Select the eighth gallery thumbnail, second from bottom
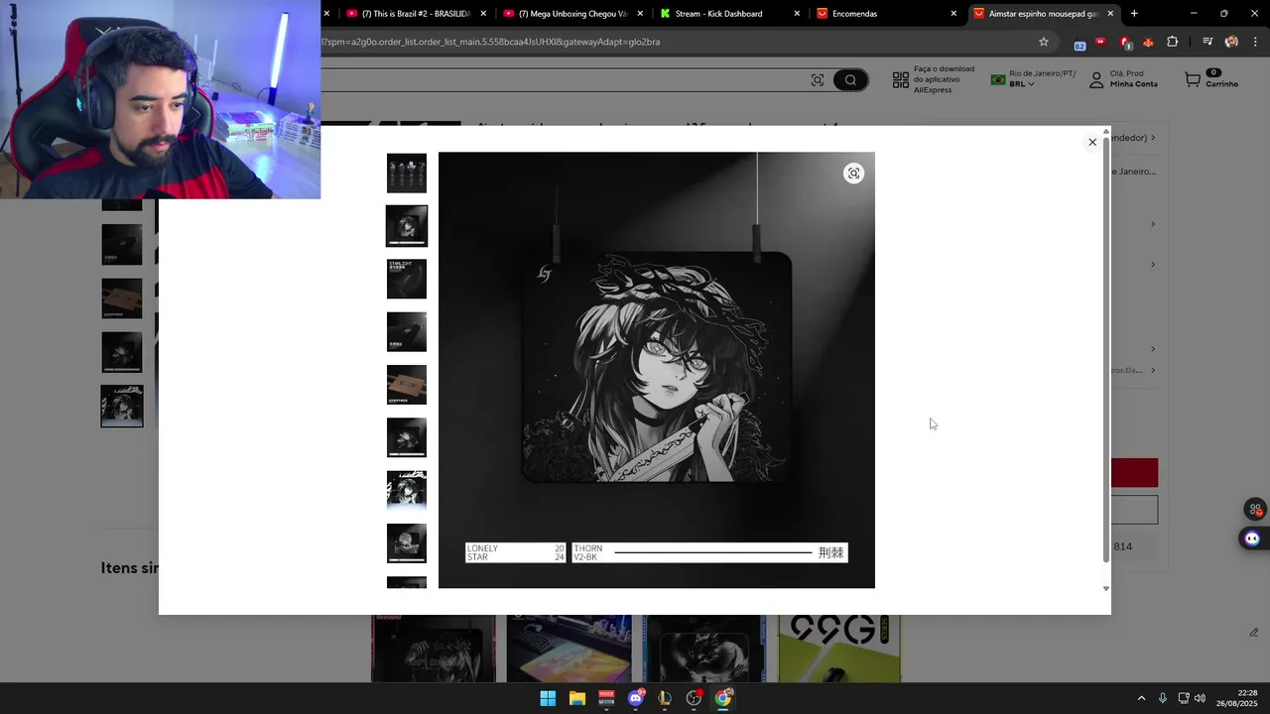 407,543
